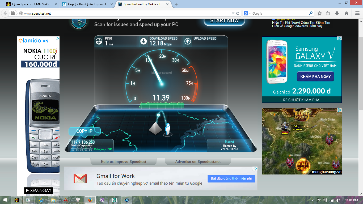Click the browser back arrow button
The image size is (363, 204).
click(5, 13)
